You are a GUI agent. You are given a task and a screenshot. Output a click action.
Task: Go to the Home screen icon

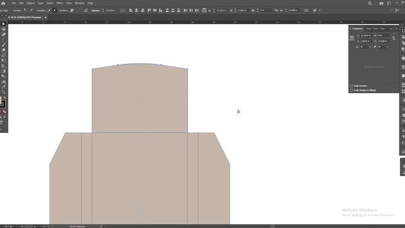pyautogui.click(x=3, y=3)
